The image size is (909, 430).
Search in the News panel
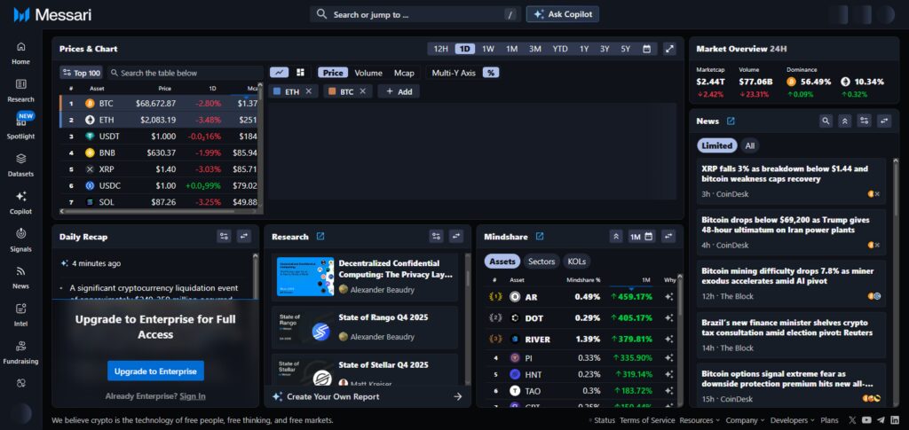826,121
